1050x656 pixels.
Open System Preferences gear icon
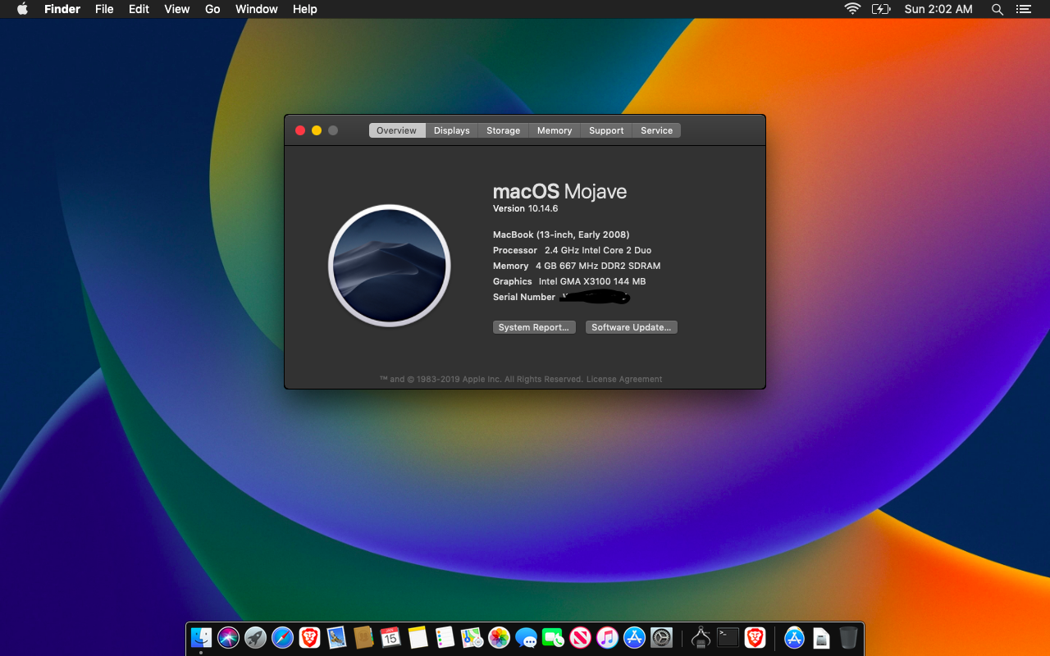point(661,637)
